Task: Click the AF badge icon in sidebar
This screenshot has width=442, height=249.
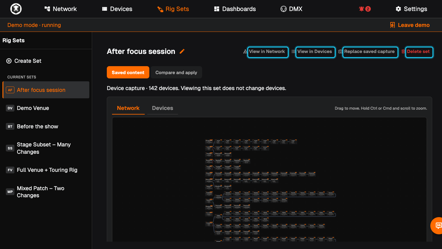Action: [x=10, y=90]
